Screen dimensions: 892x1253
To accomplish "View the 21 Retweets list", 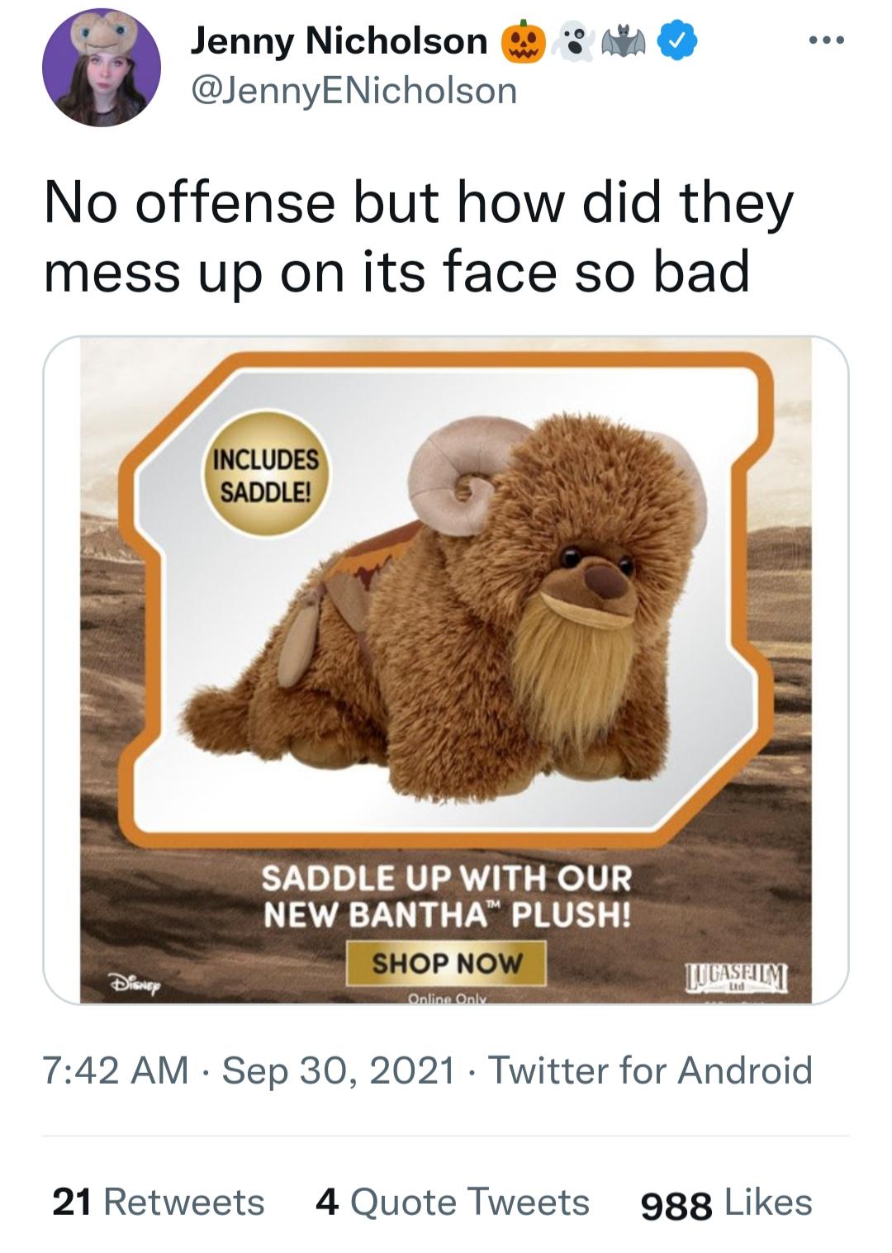I will (x=158, y=1203).
